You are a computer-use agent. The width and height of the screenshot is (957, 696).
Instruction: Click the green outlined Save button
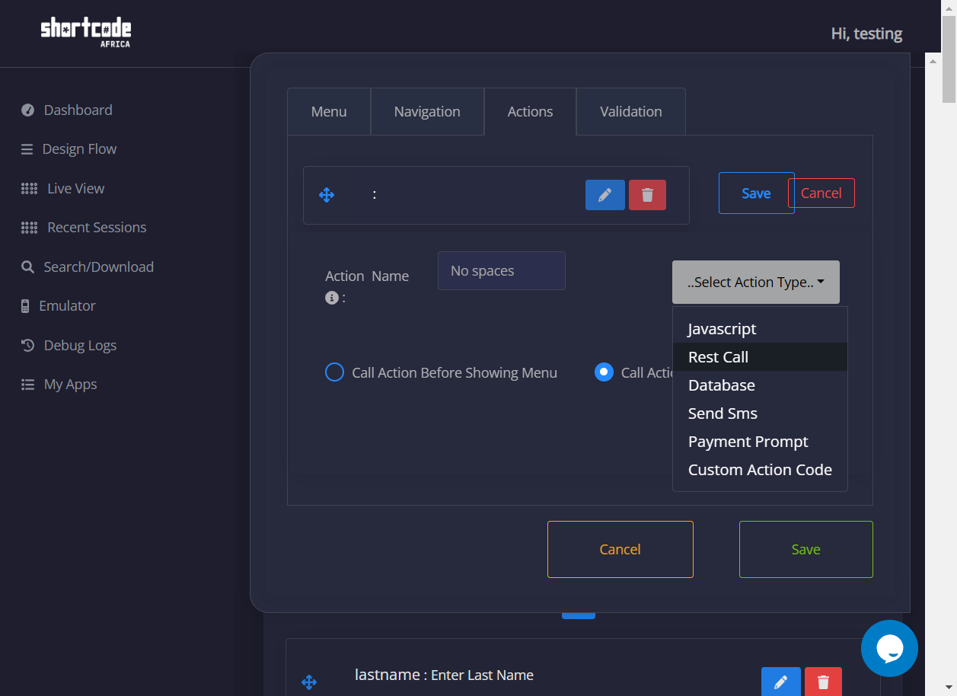[806, 550]
